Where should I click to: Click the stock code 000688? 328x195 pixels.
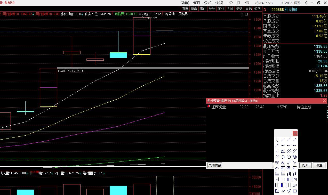click(277, 10)
